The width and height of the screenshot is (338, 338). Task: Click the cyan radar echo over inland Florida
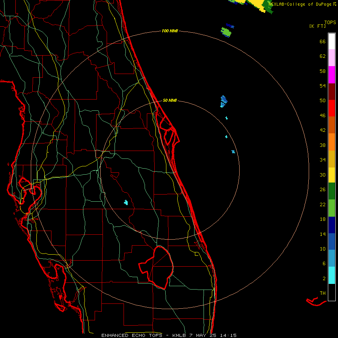coord(126,202)
